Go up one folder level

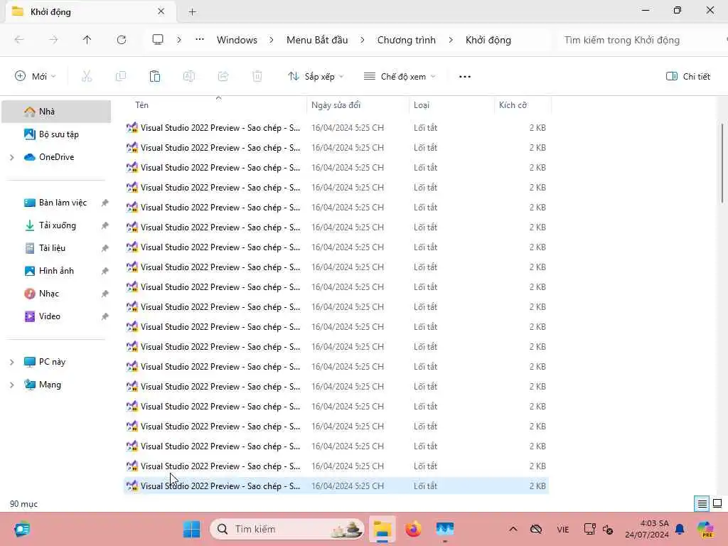pyautogui.click(x=87, y=40)
